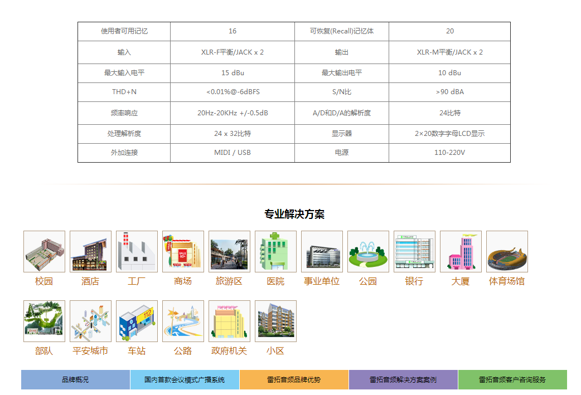
Task: Click the 事业单位 text label
Action: [x=322, y=281]
